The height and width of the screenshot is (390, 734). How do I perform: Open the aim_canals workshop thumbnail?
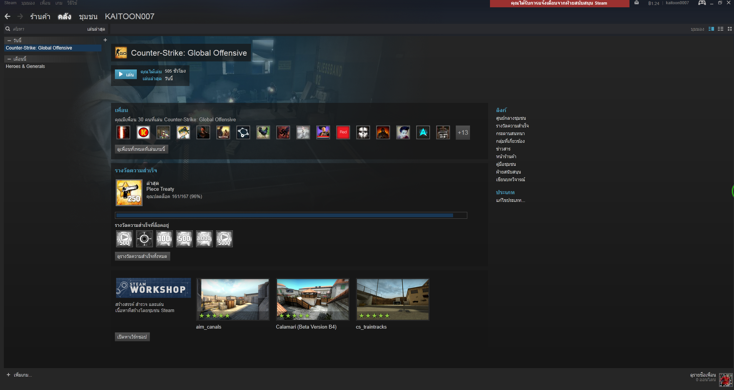[x=233, y=299]
